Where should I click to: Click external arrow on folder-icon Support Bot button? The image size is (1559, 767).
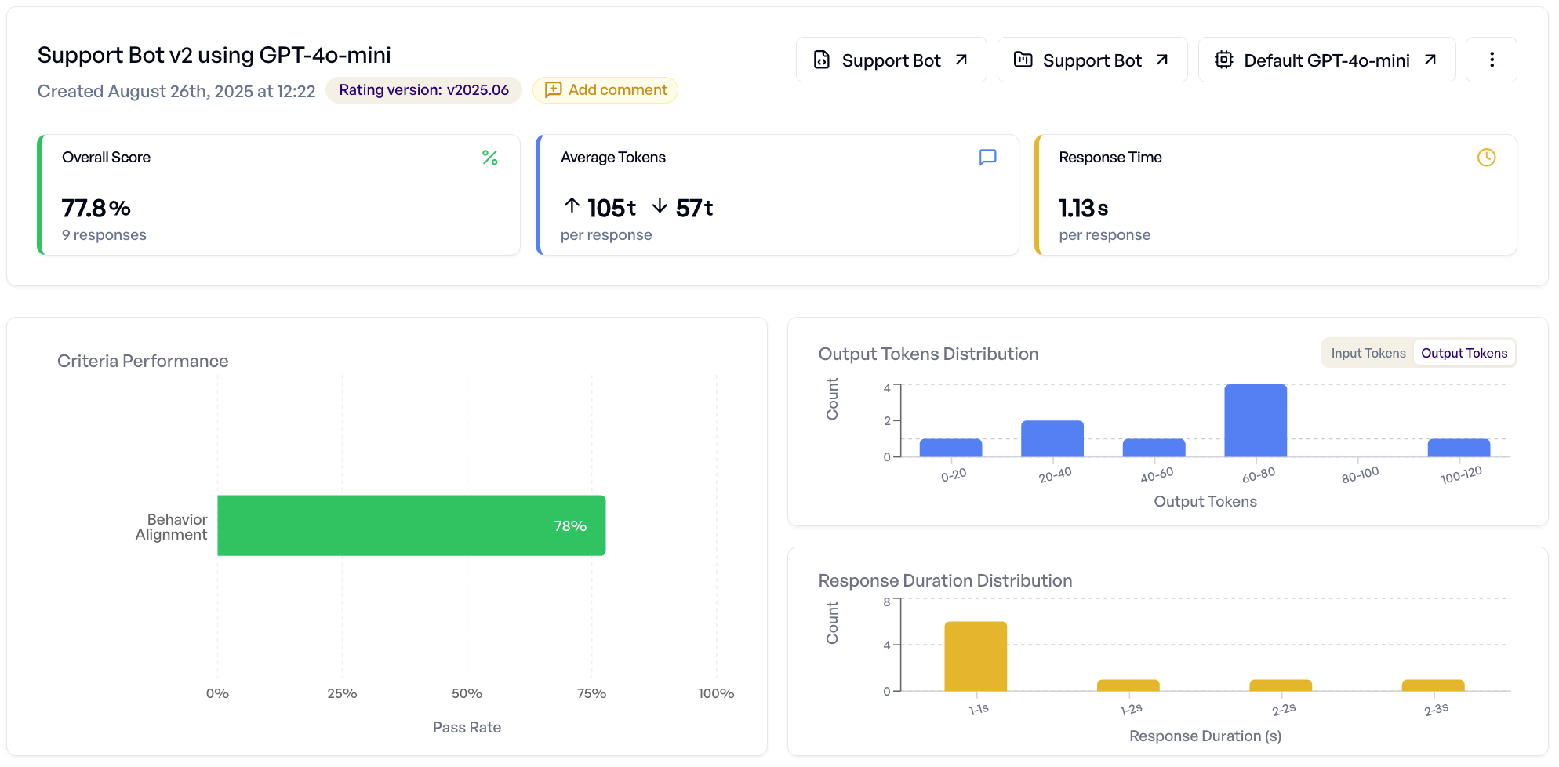pos(1162,60)
